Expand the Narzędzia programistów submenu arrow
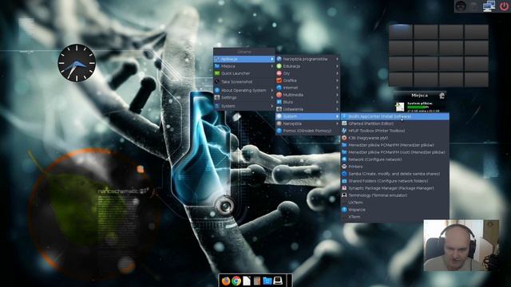The height and width of the screenshot is (287, 511). [x=337, y=59]
